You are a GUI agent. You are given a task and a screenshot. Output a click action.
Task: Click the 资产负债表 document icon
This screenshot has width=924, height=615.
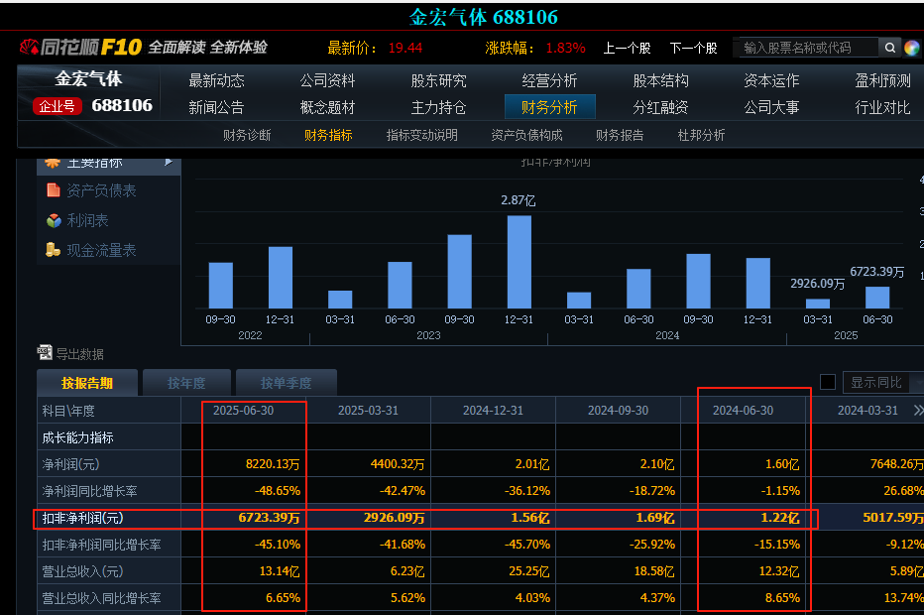click(54, 189)
